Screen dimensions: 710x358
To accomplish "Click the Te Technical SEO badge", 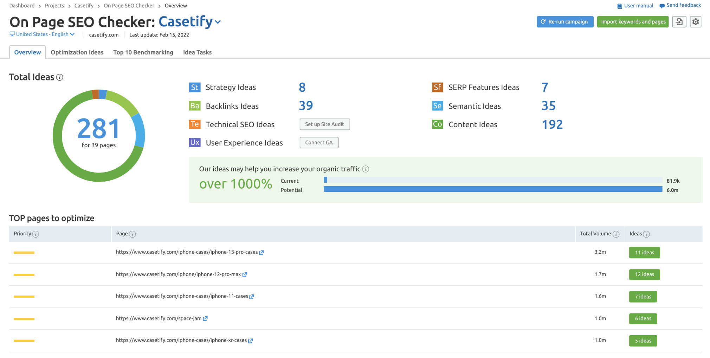I will (x=195, y=124).
